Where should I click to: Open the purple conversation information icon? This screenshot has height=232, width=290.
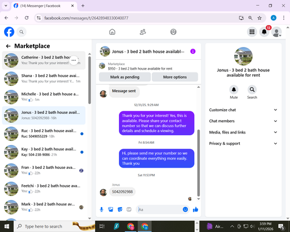point(193,52)
